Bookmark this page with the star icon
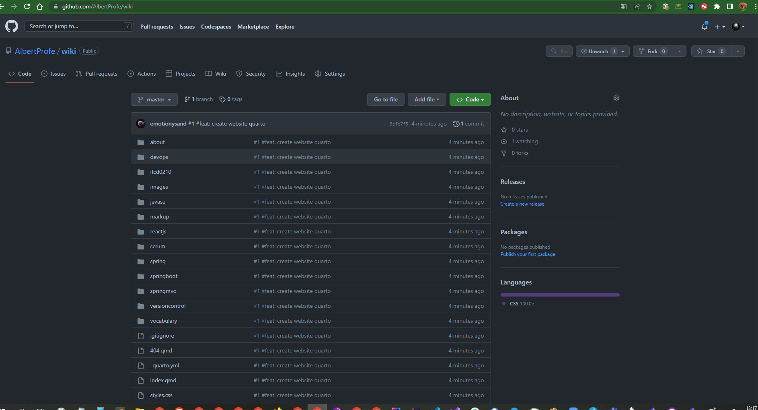The image size is (758, 410). 649,6
